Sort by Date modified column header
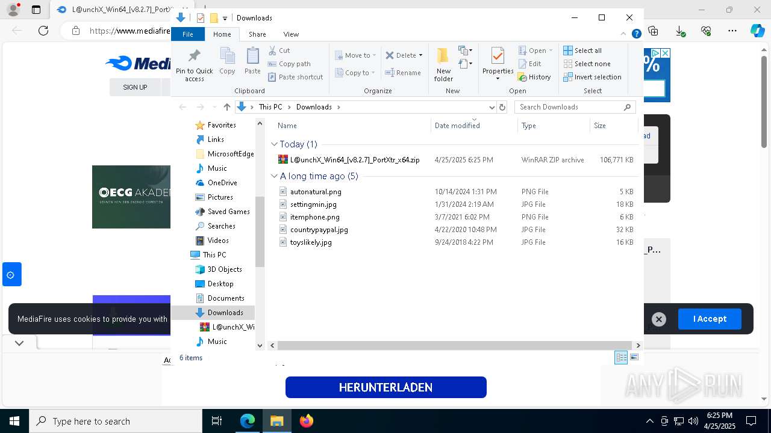Image resolution: width=771 pixels, height=433 pixels. [474, 126]
